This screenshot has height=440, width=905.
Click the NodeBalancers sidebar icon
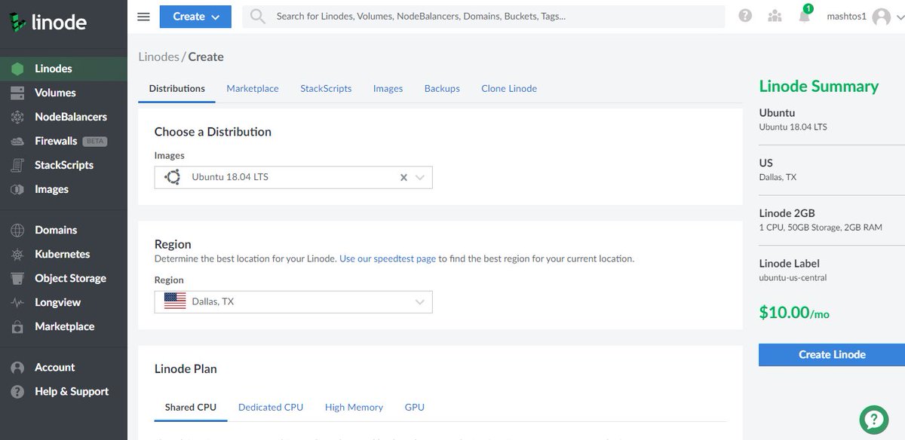pos(18,117)
